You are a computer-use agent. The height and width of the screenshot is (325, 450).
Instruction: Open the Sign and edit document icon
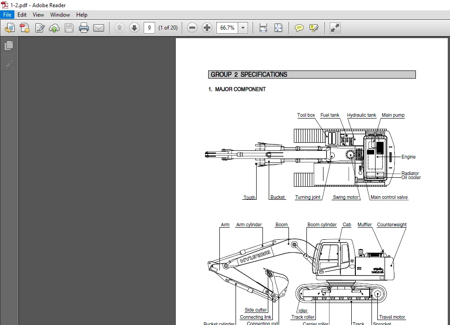[x=39, y=28]
